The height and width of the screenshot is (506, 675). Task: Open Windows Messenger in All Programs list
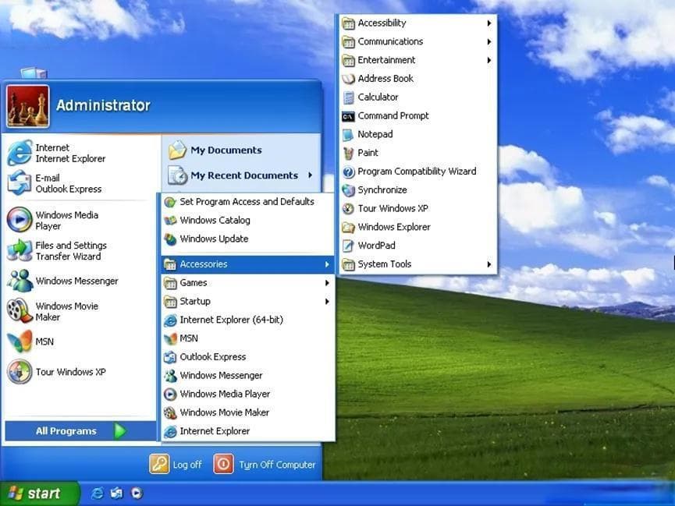pos(248,375)
